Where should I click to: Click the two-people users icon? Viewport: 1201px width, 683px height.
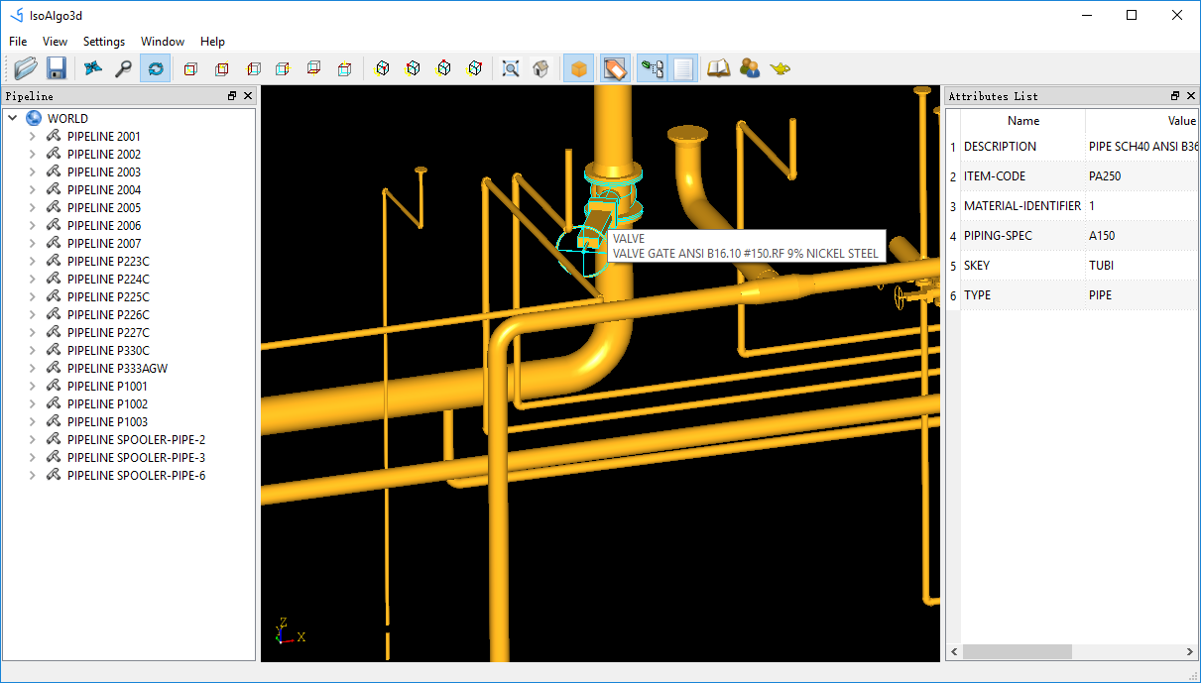click(x=750, y=68)
